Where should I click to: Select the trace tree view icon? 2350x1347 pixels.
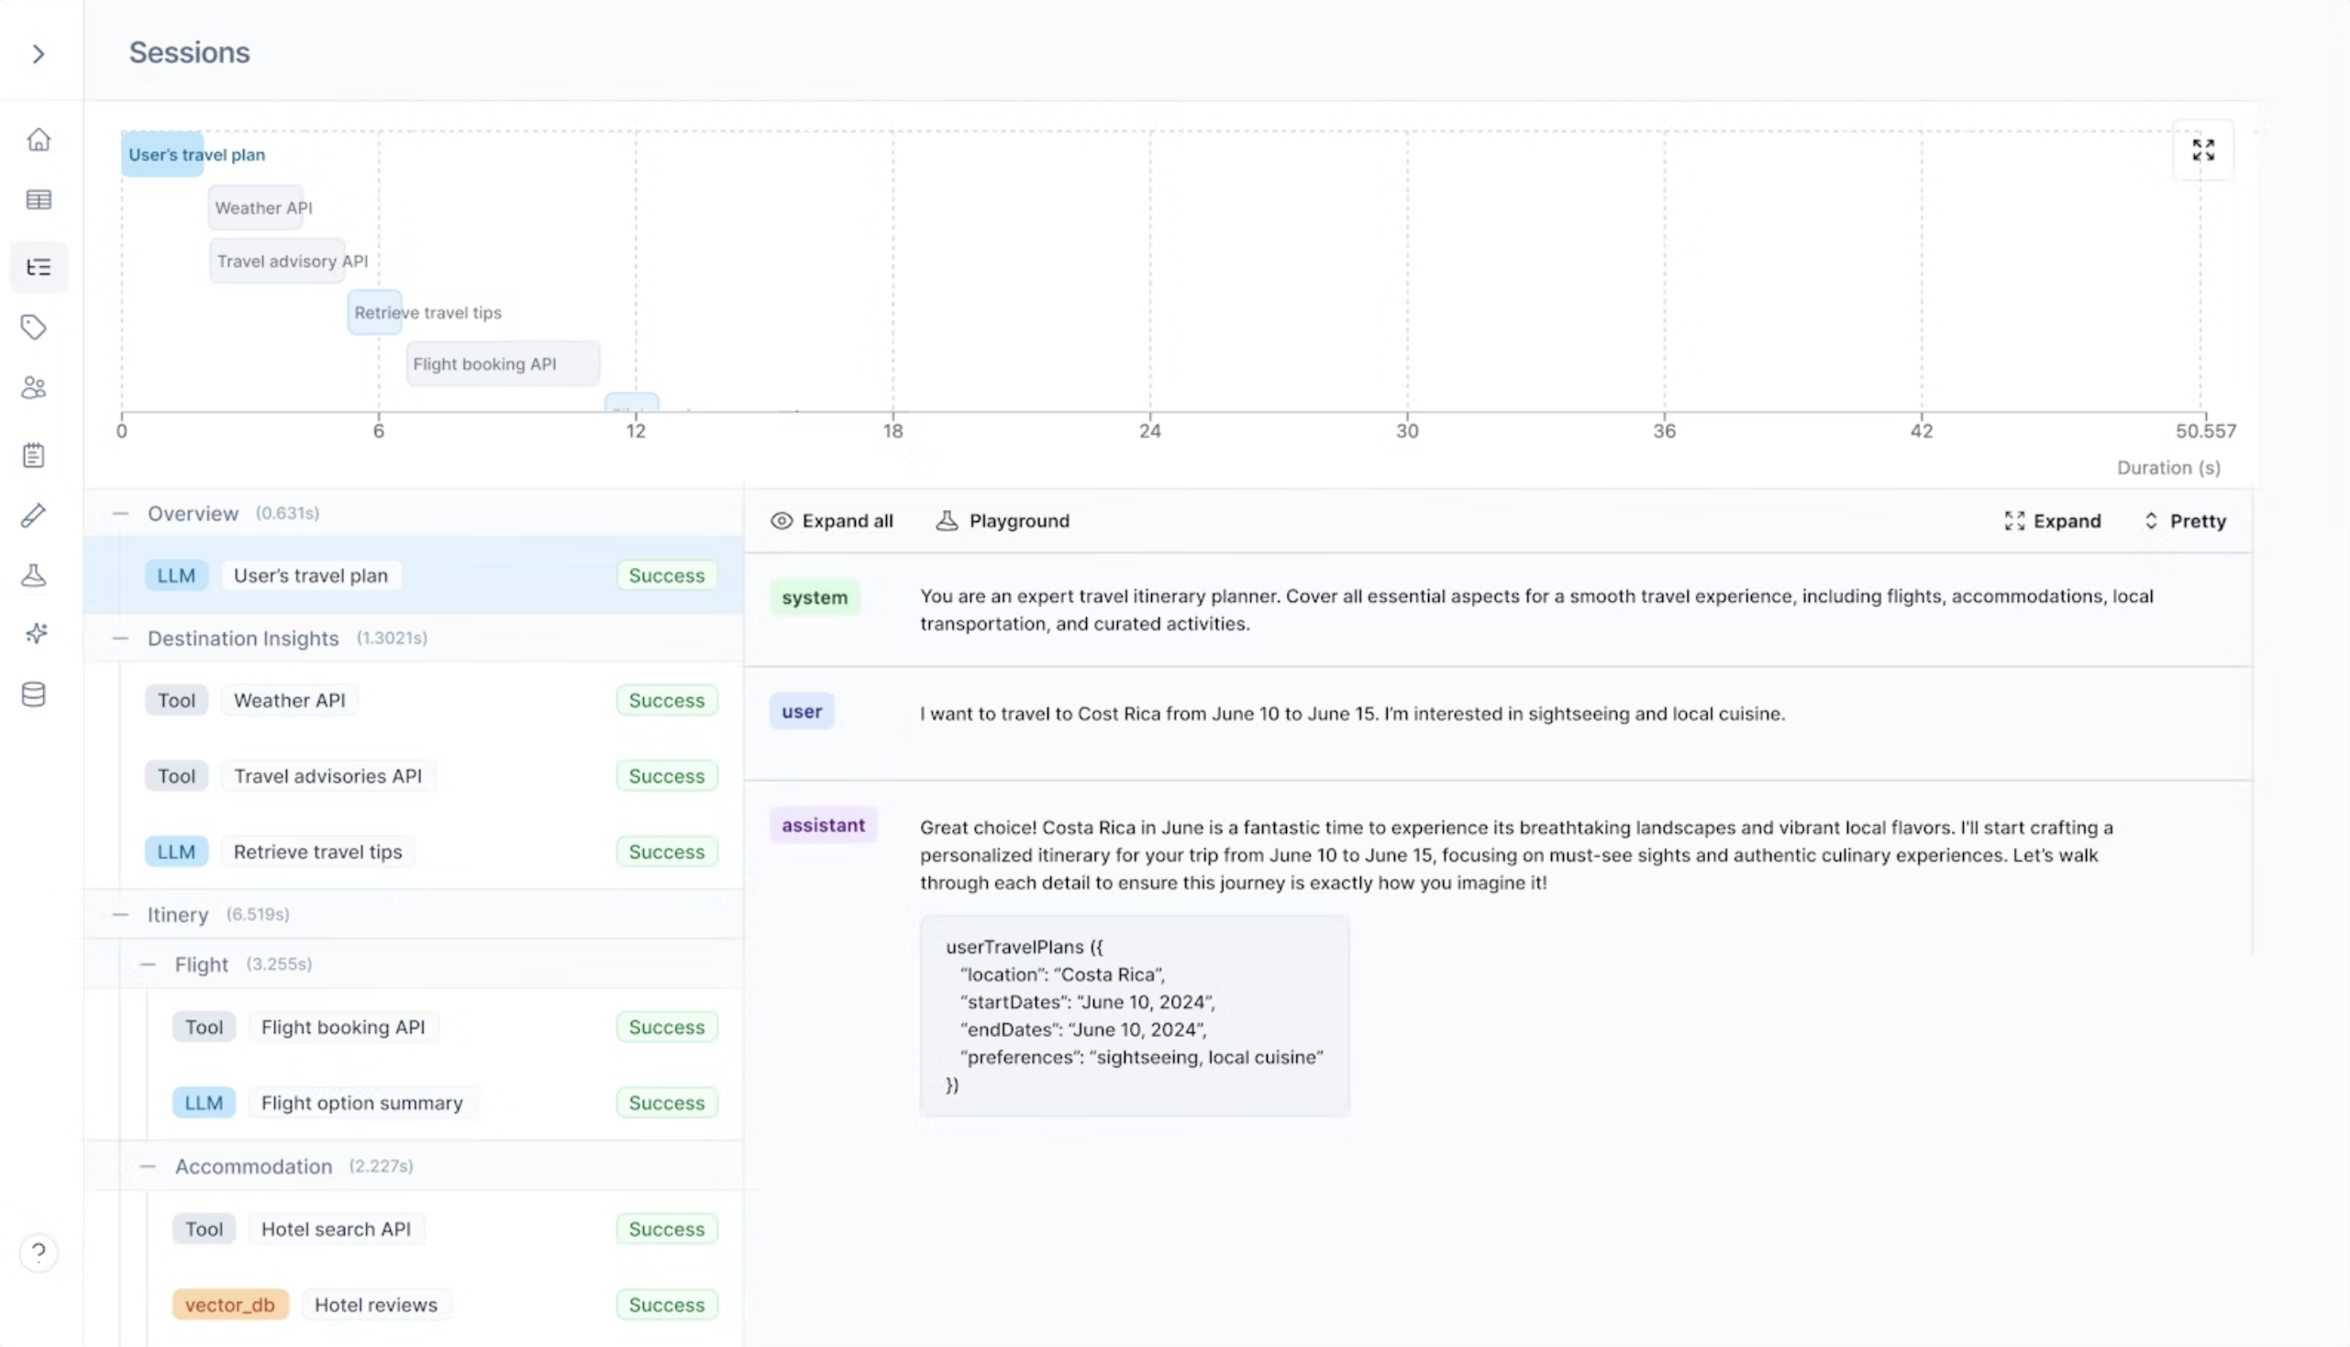[39, 266]
